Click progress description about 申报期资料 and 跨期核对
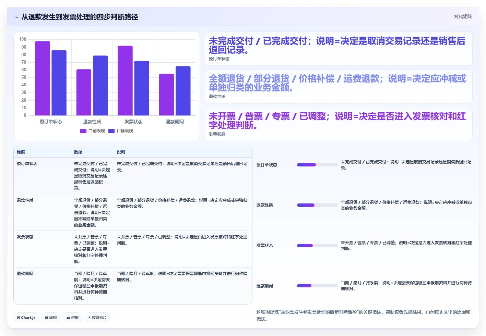Image resolution: width=486 pixels, height=336 pixels. pos(406,286)
